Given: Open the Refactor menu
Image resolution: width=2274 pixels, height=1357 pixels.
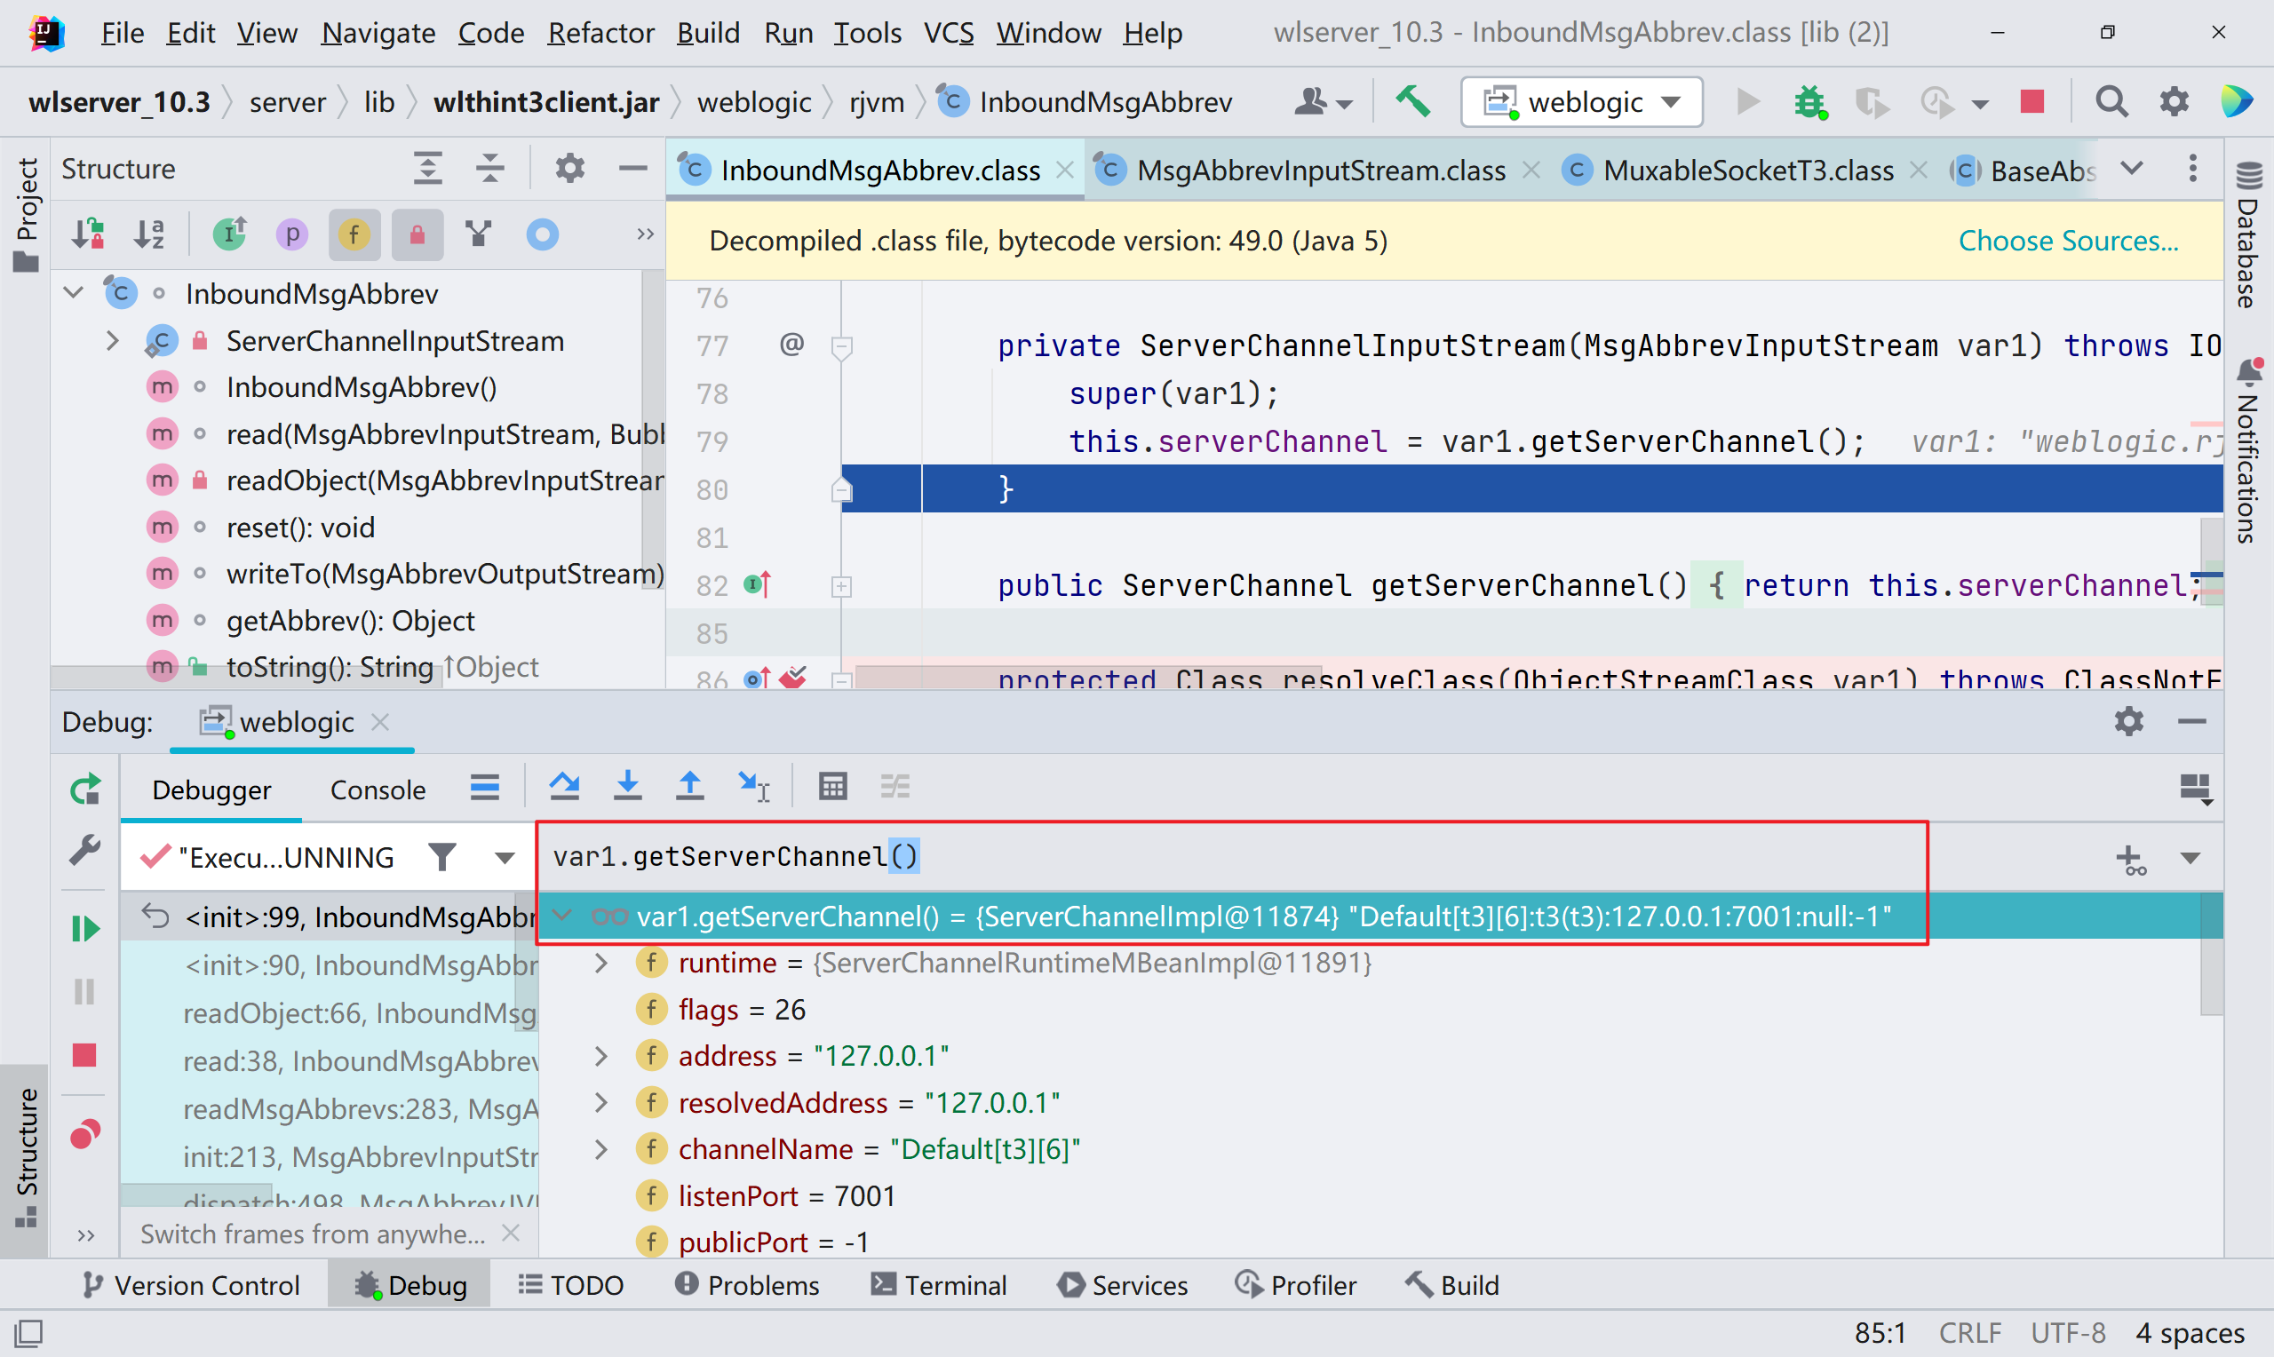Looking at the screenshot, I should 600,33.
